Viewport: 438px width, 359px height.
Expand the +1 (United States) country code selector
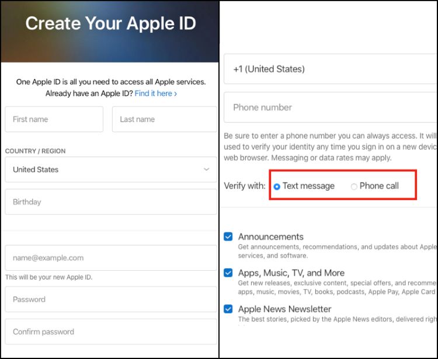click(x=330, y=69)
